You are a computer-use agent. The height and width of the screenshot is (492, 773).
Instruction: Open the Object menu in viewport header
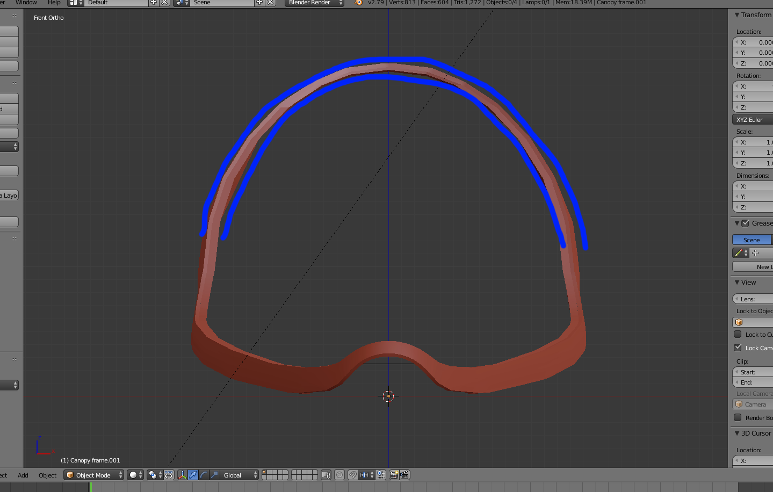click(47, 475)
